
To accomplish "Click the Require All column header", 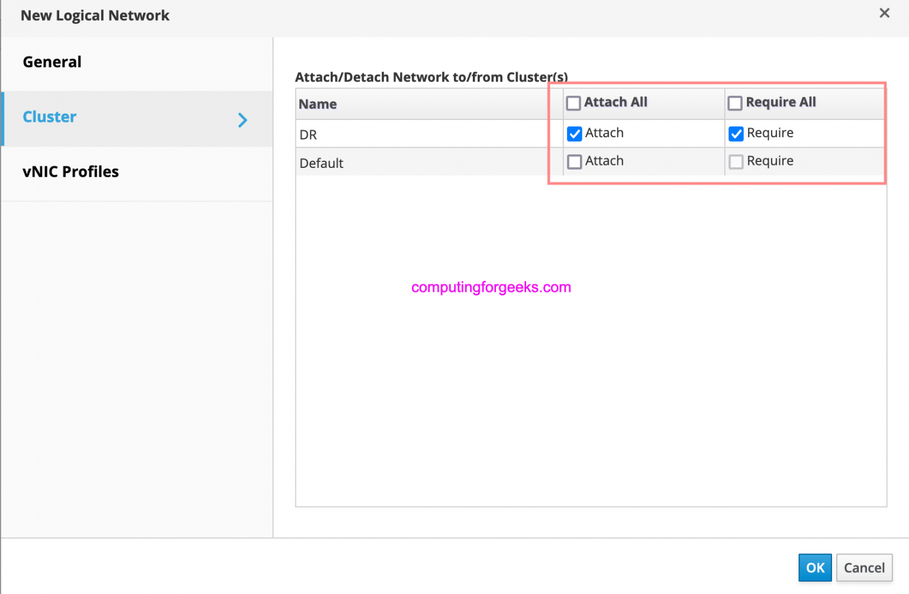I will (x=781, y=102).
